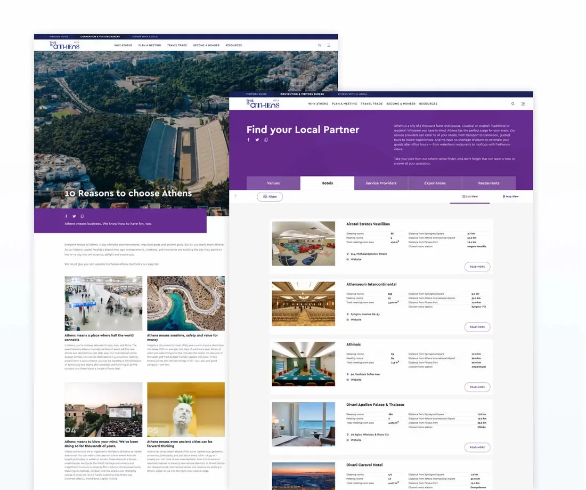Open Why Athens menu on Local Partner page

pyautogui.click(x=318, y=104)
